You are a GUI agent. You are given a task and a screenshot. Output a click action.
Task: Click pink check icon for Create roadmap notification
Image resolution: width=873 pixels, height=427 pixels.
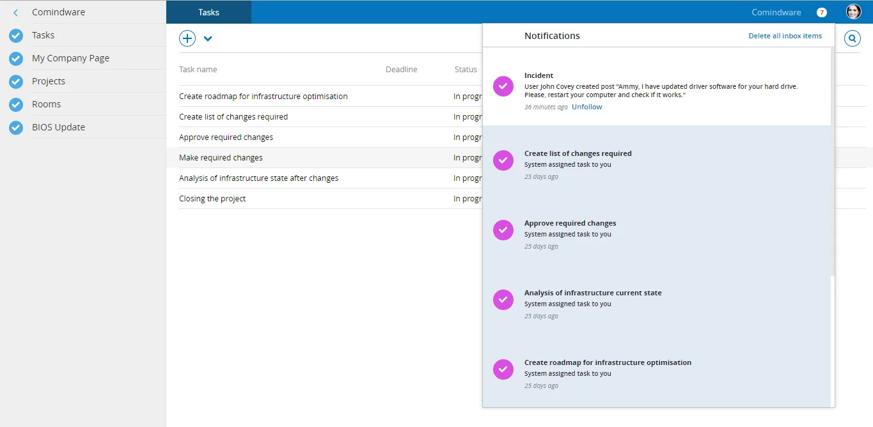click(x=503, y=369)
